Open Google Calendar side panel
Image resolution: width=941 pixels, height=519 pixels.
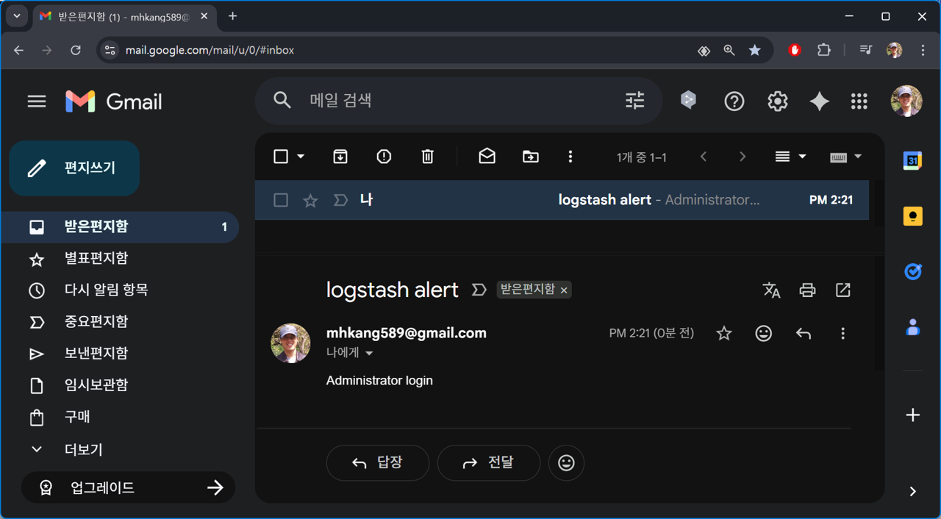pos(912,160)
